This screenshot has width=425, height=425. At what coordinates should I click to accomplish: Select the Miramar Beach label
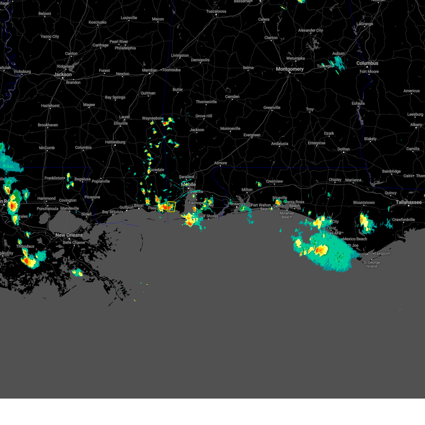coord(287,215)
